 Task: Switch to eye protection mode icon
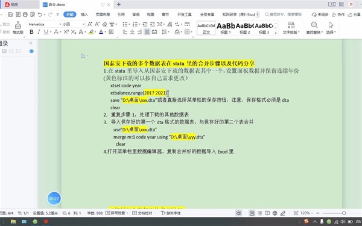click(239, 213)
